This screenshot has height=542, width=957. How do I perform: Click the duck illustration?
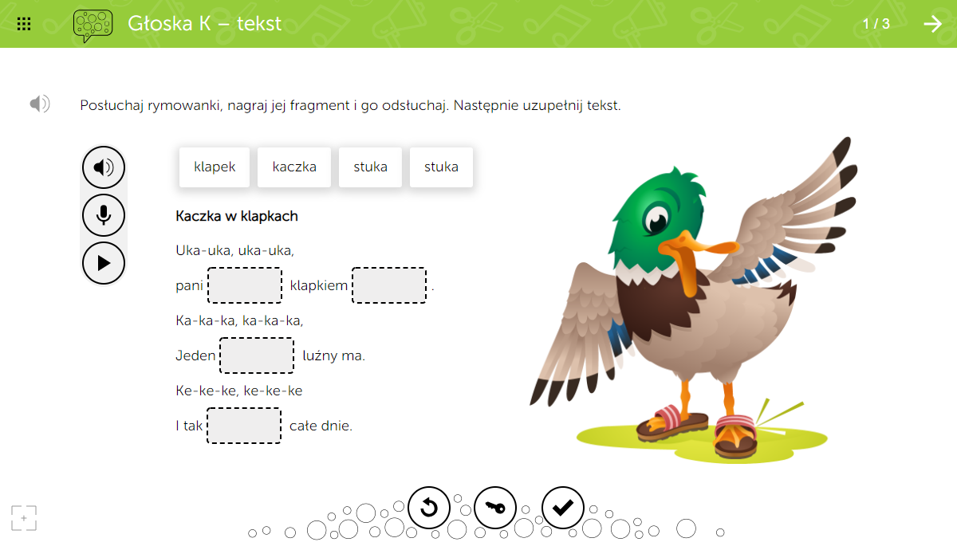point(686,303)
